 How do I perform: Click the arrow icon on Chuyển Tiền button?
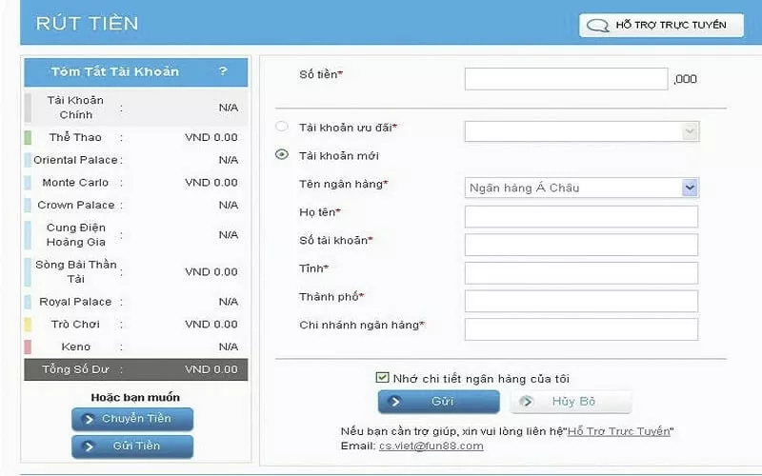click(x=89, y=419)
